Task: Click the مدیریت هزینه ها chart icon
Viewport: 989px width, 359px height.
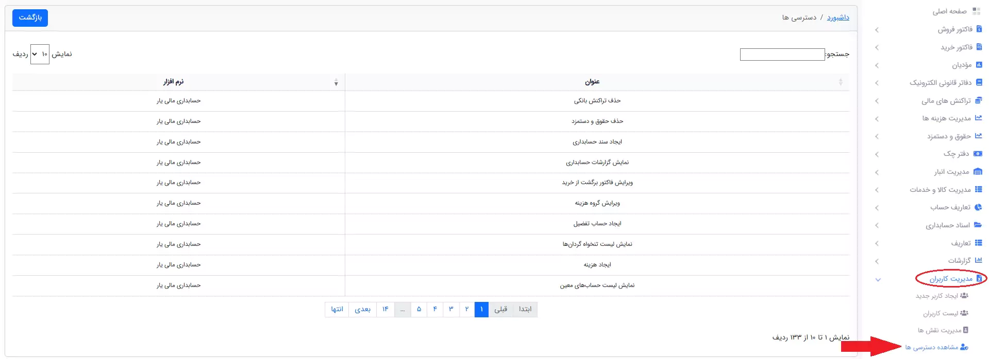Action: coord(979,118)
